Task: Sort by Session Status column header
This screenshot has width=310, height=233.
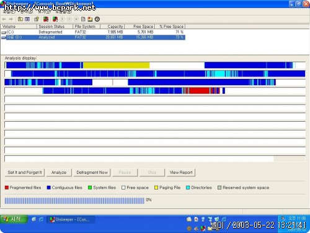Action: point(55,27)
